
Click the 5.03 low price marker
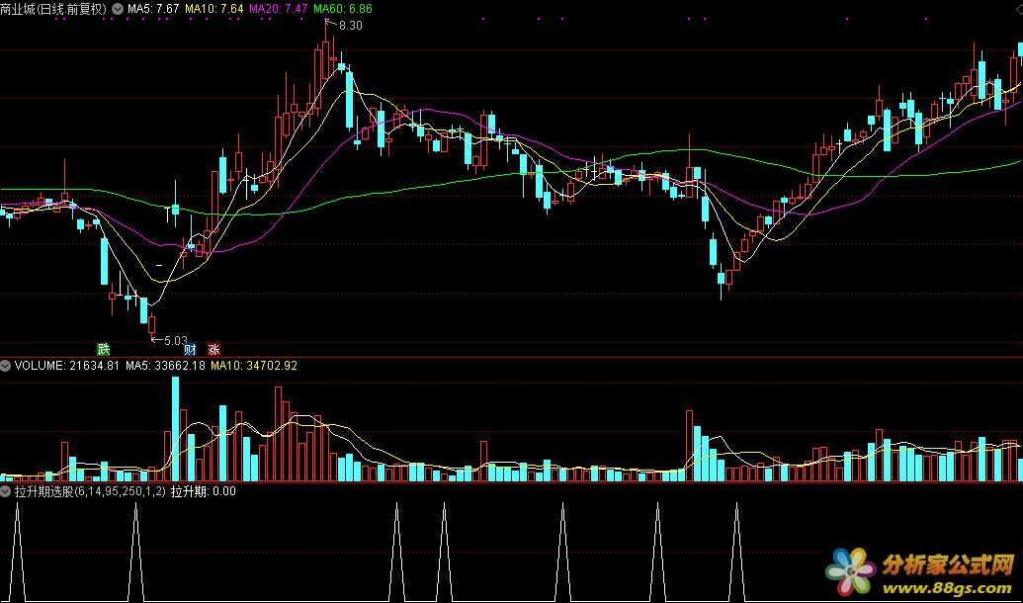pos(175,340)
